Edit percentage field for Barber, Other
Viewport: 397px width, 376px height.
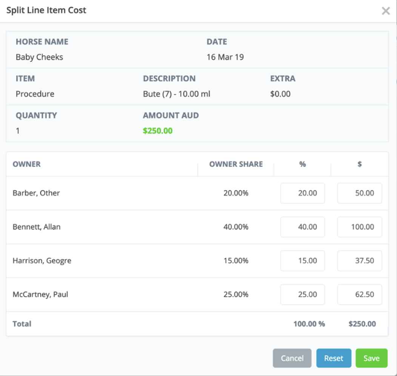[x=302, y=193]
